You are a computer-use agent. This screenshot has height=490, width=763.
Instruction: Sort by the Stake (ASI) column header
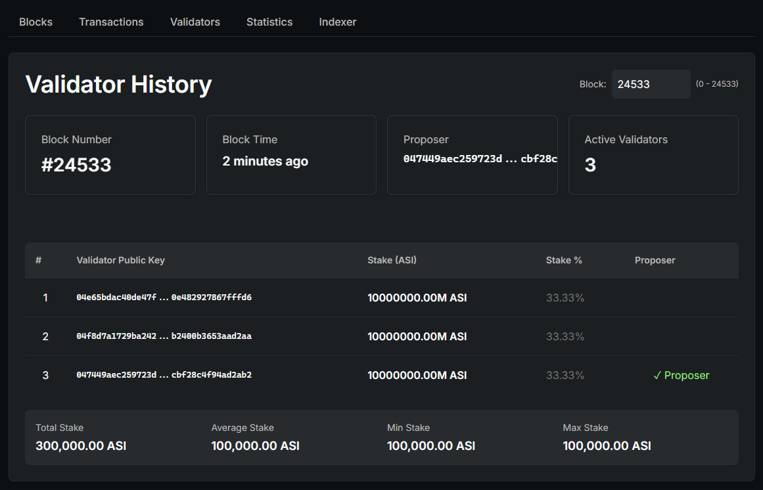click(392, 260)
